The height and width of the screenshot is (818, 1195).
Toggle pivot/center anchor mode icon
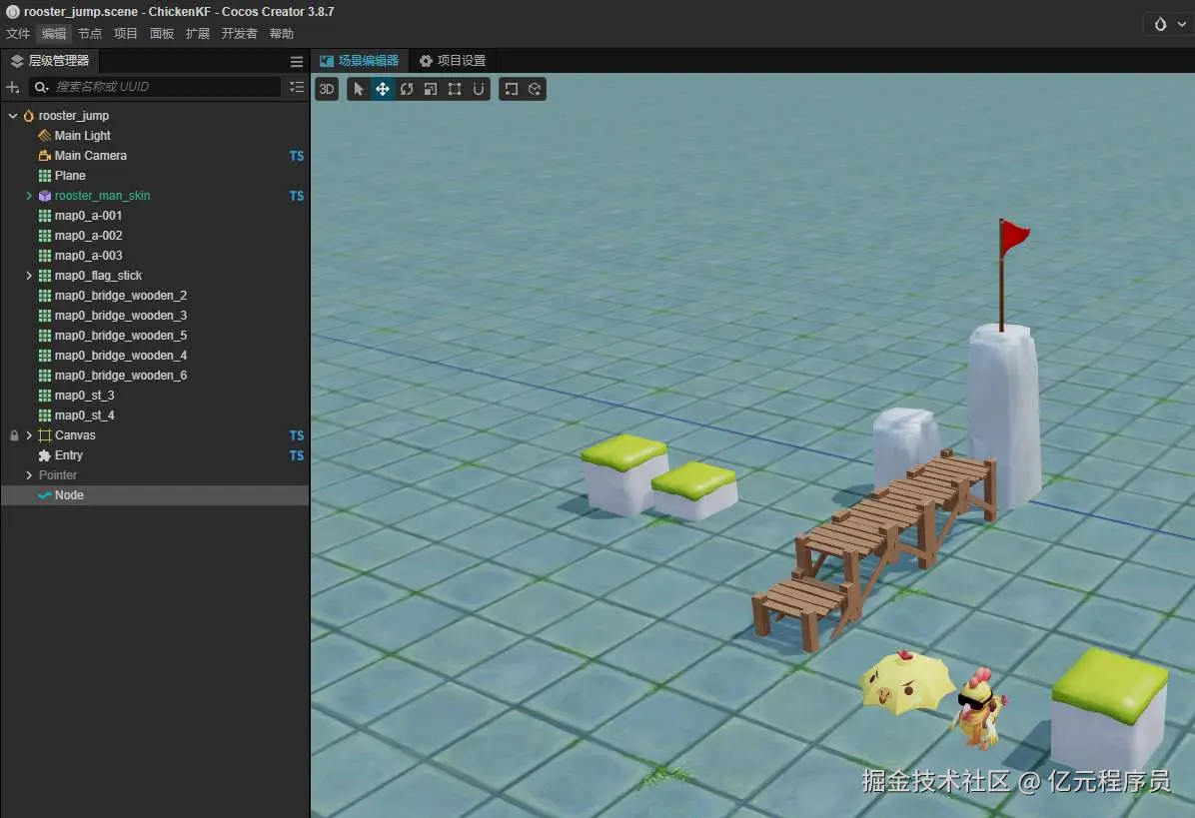(511, 89)
